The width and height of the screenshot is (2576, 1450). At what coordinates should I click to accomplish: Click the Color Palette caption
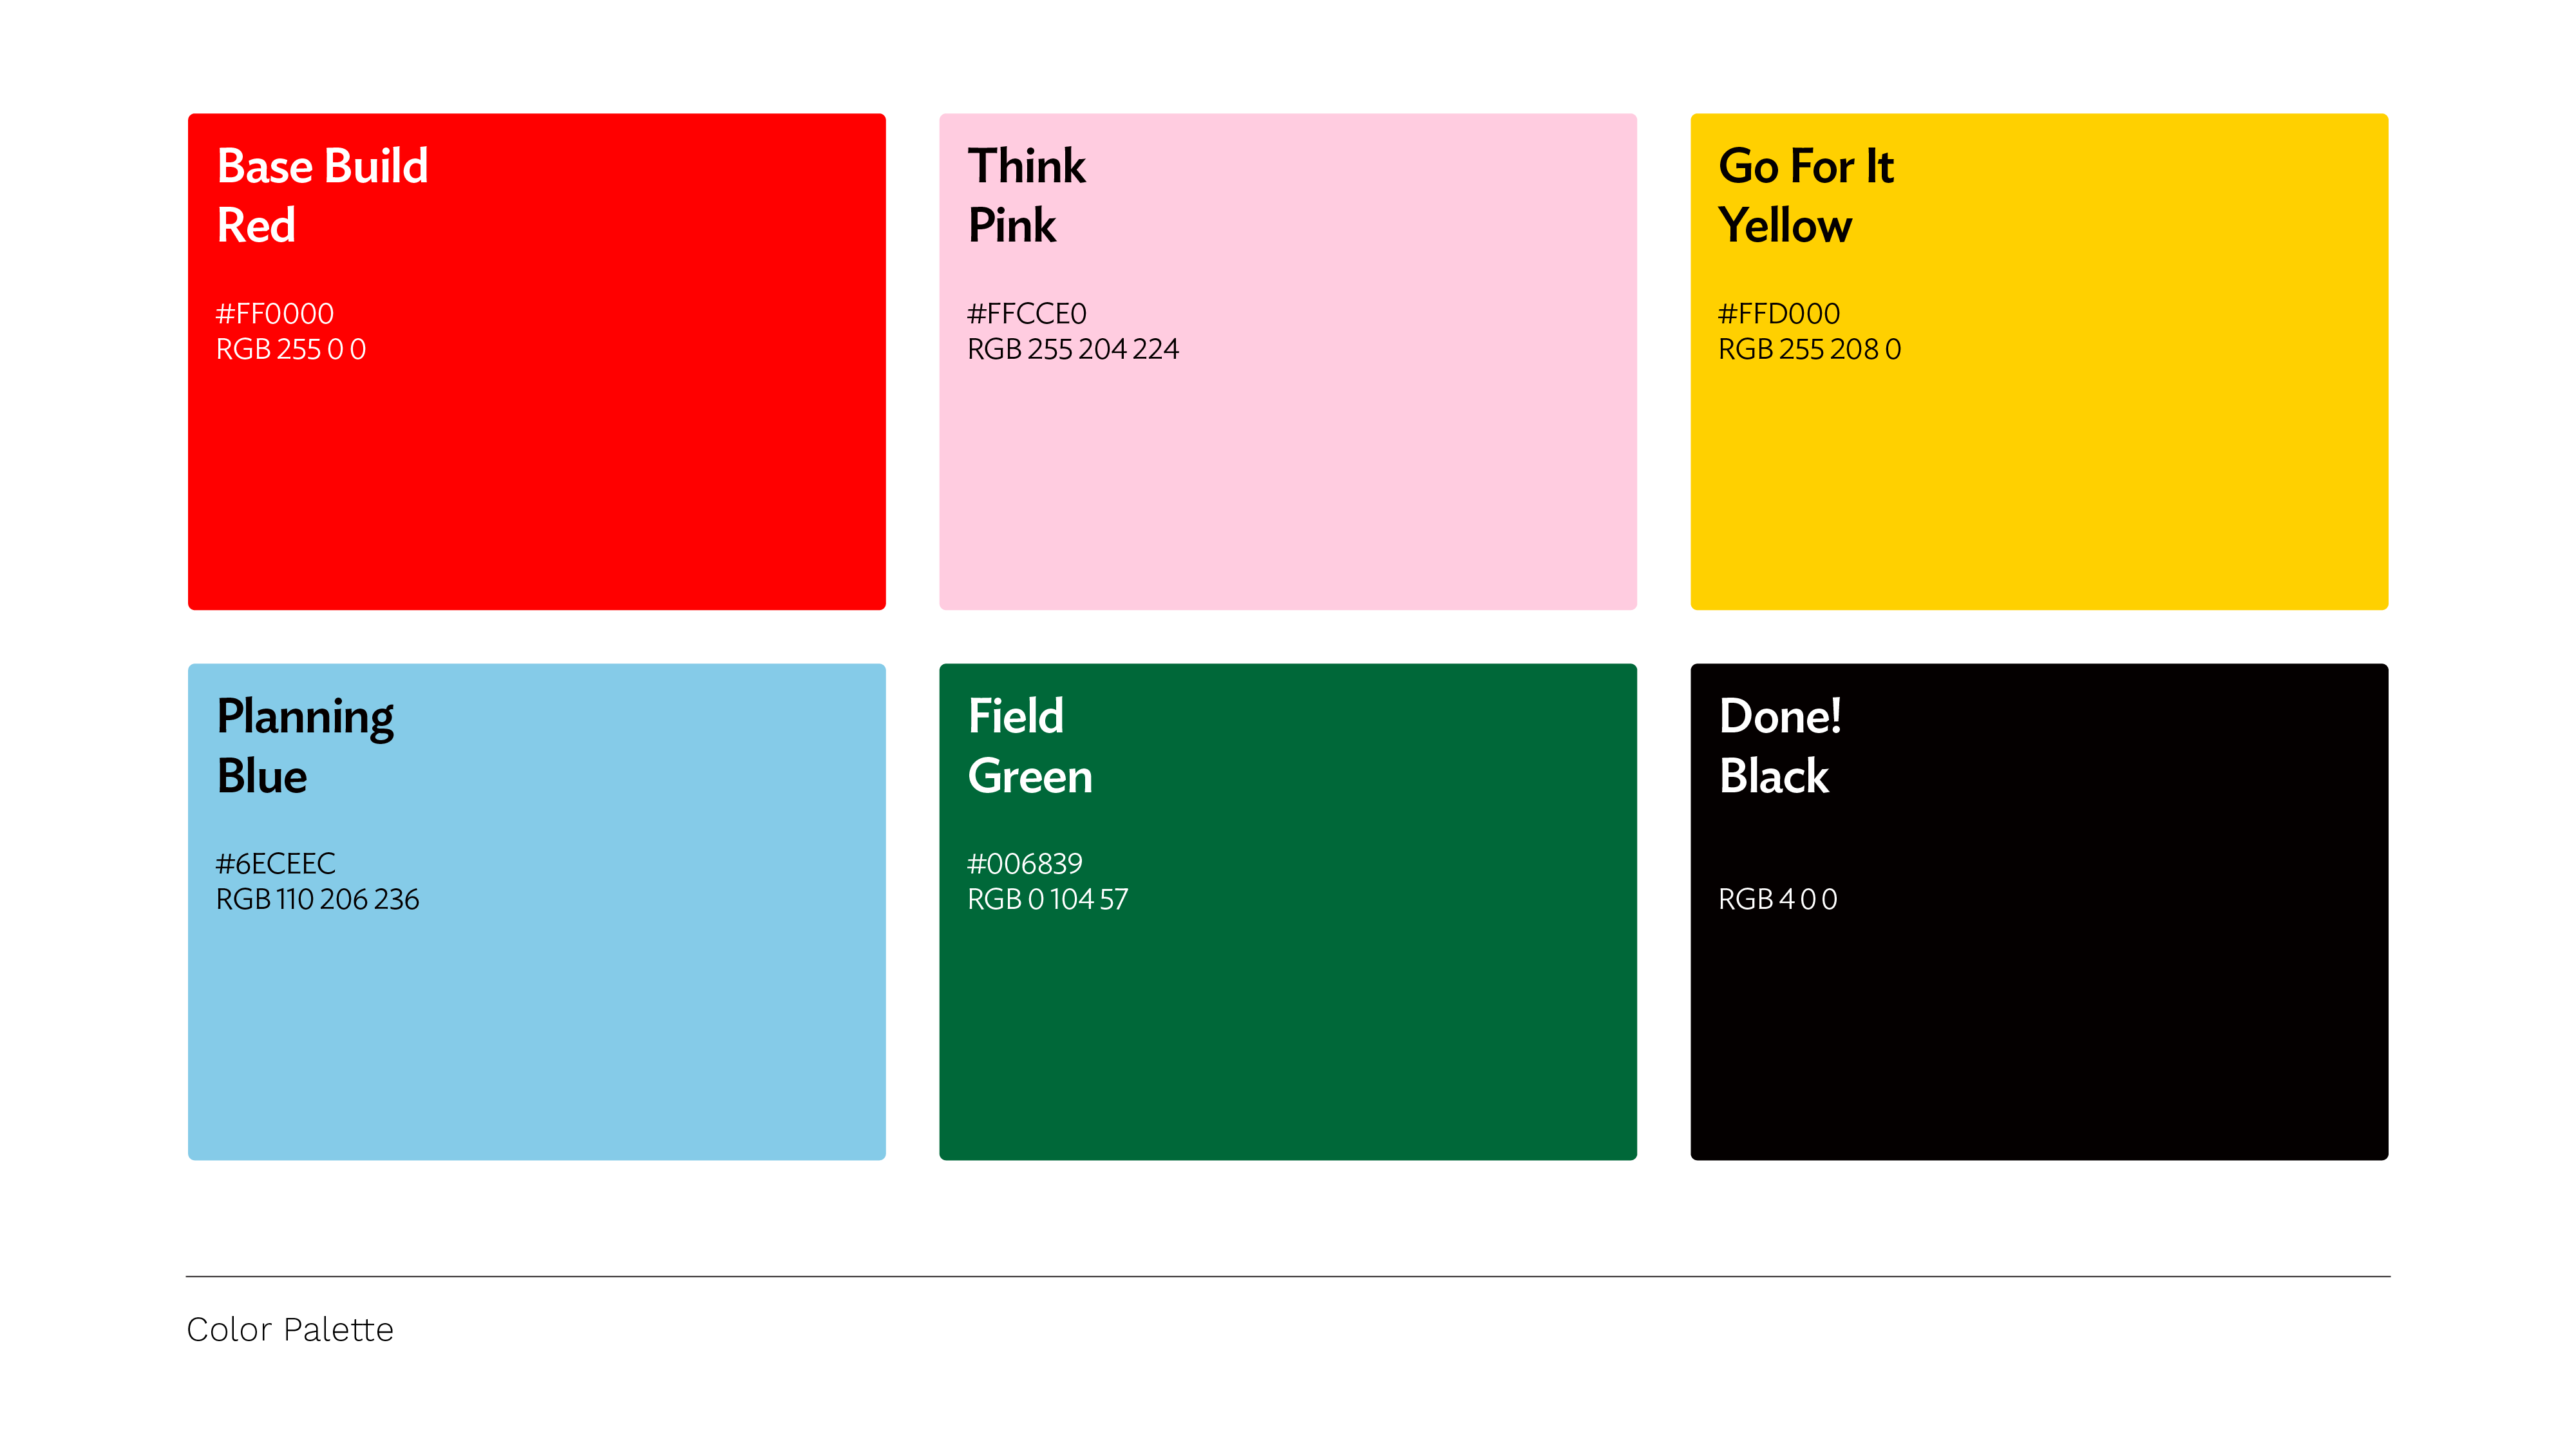[x=290, y=1329]
